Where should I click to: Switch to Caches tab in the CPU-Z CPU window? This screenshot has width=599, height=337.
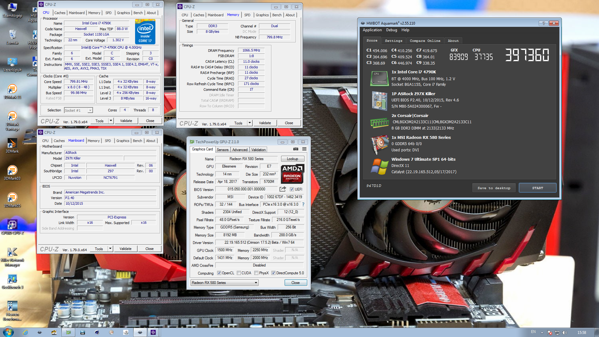(60, 13)
